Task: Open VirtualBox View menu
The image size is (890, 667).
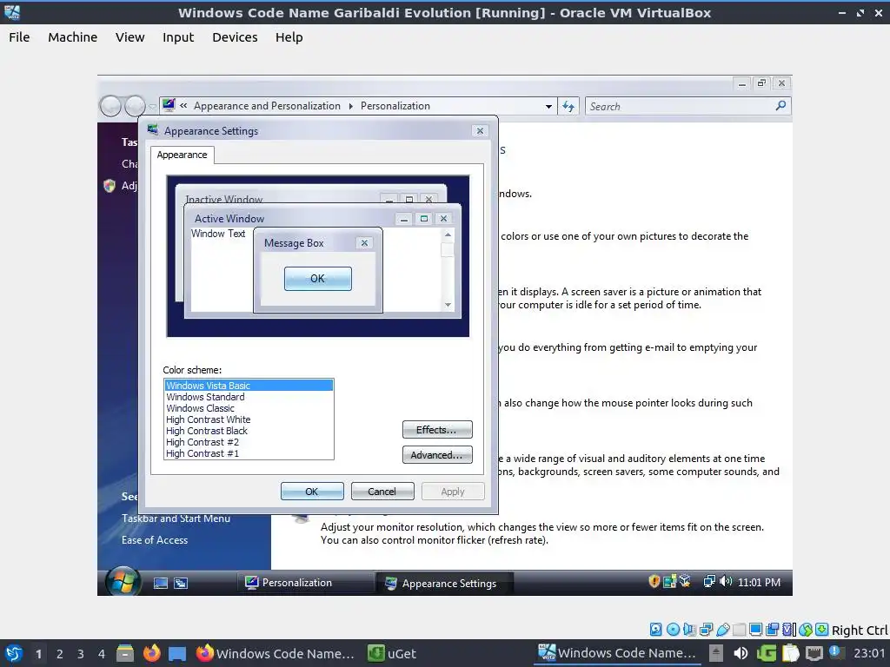Action: coord(130,36)
